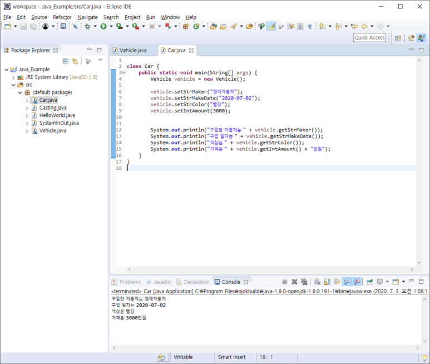The width and height of the screenshot is (430, 364).
Task: Click the Save All icon
Action: [33, 26]
